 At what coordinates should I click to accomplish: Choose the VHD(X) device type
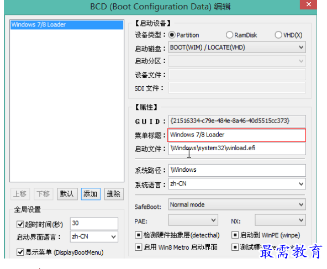[278, 35]
